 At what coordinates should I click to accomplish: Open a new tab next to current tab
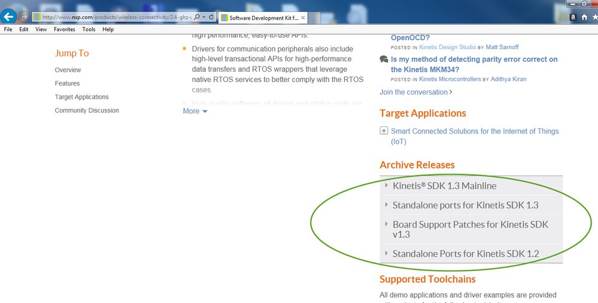point(314,17)
